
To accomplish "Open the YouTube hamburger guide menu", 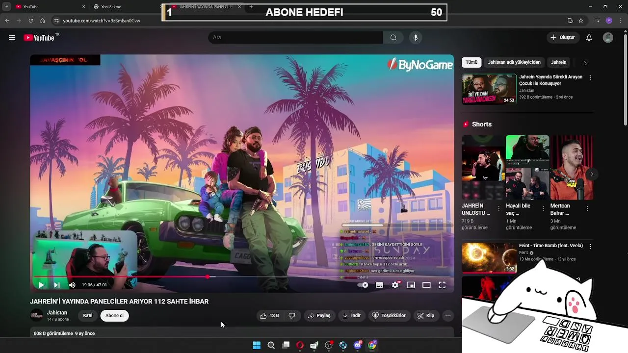I will point(12,38).
